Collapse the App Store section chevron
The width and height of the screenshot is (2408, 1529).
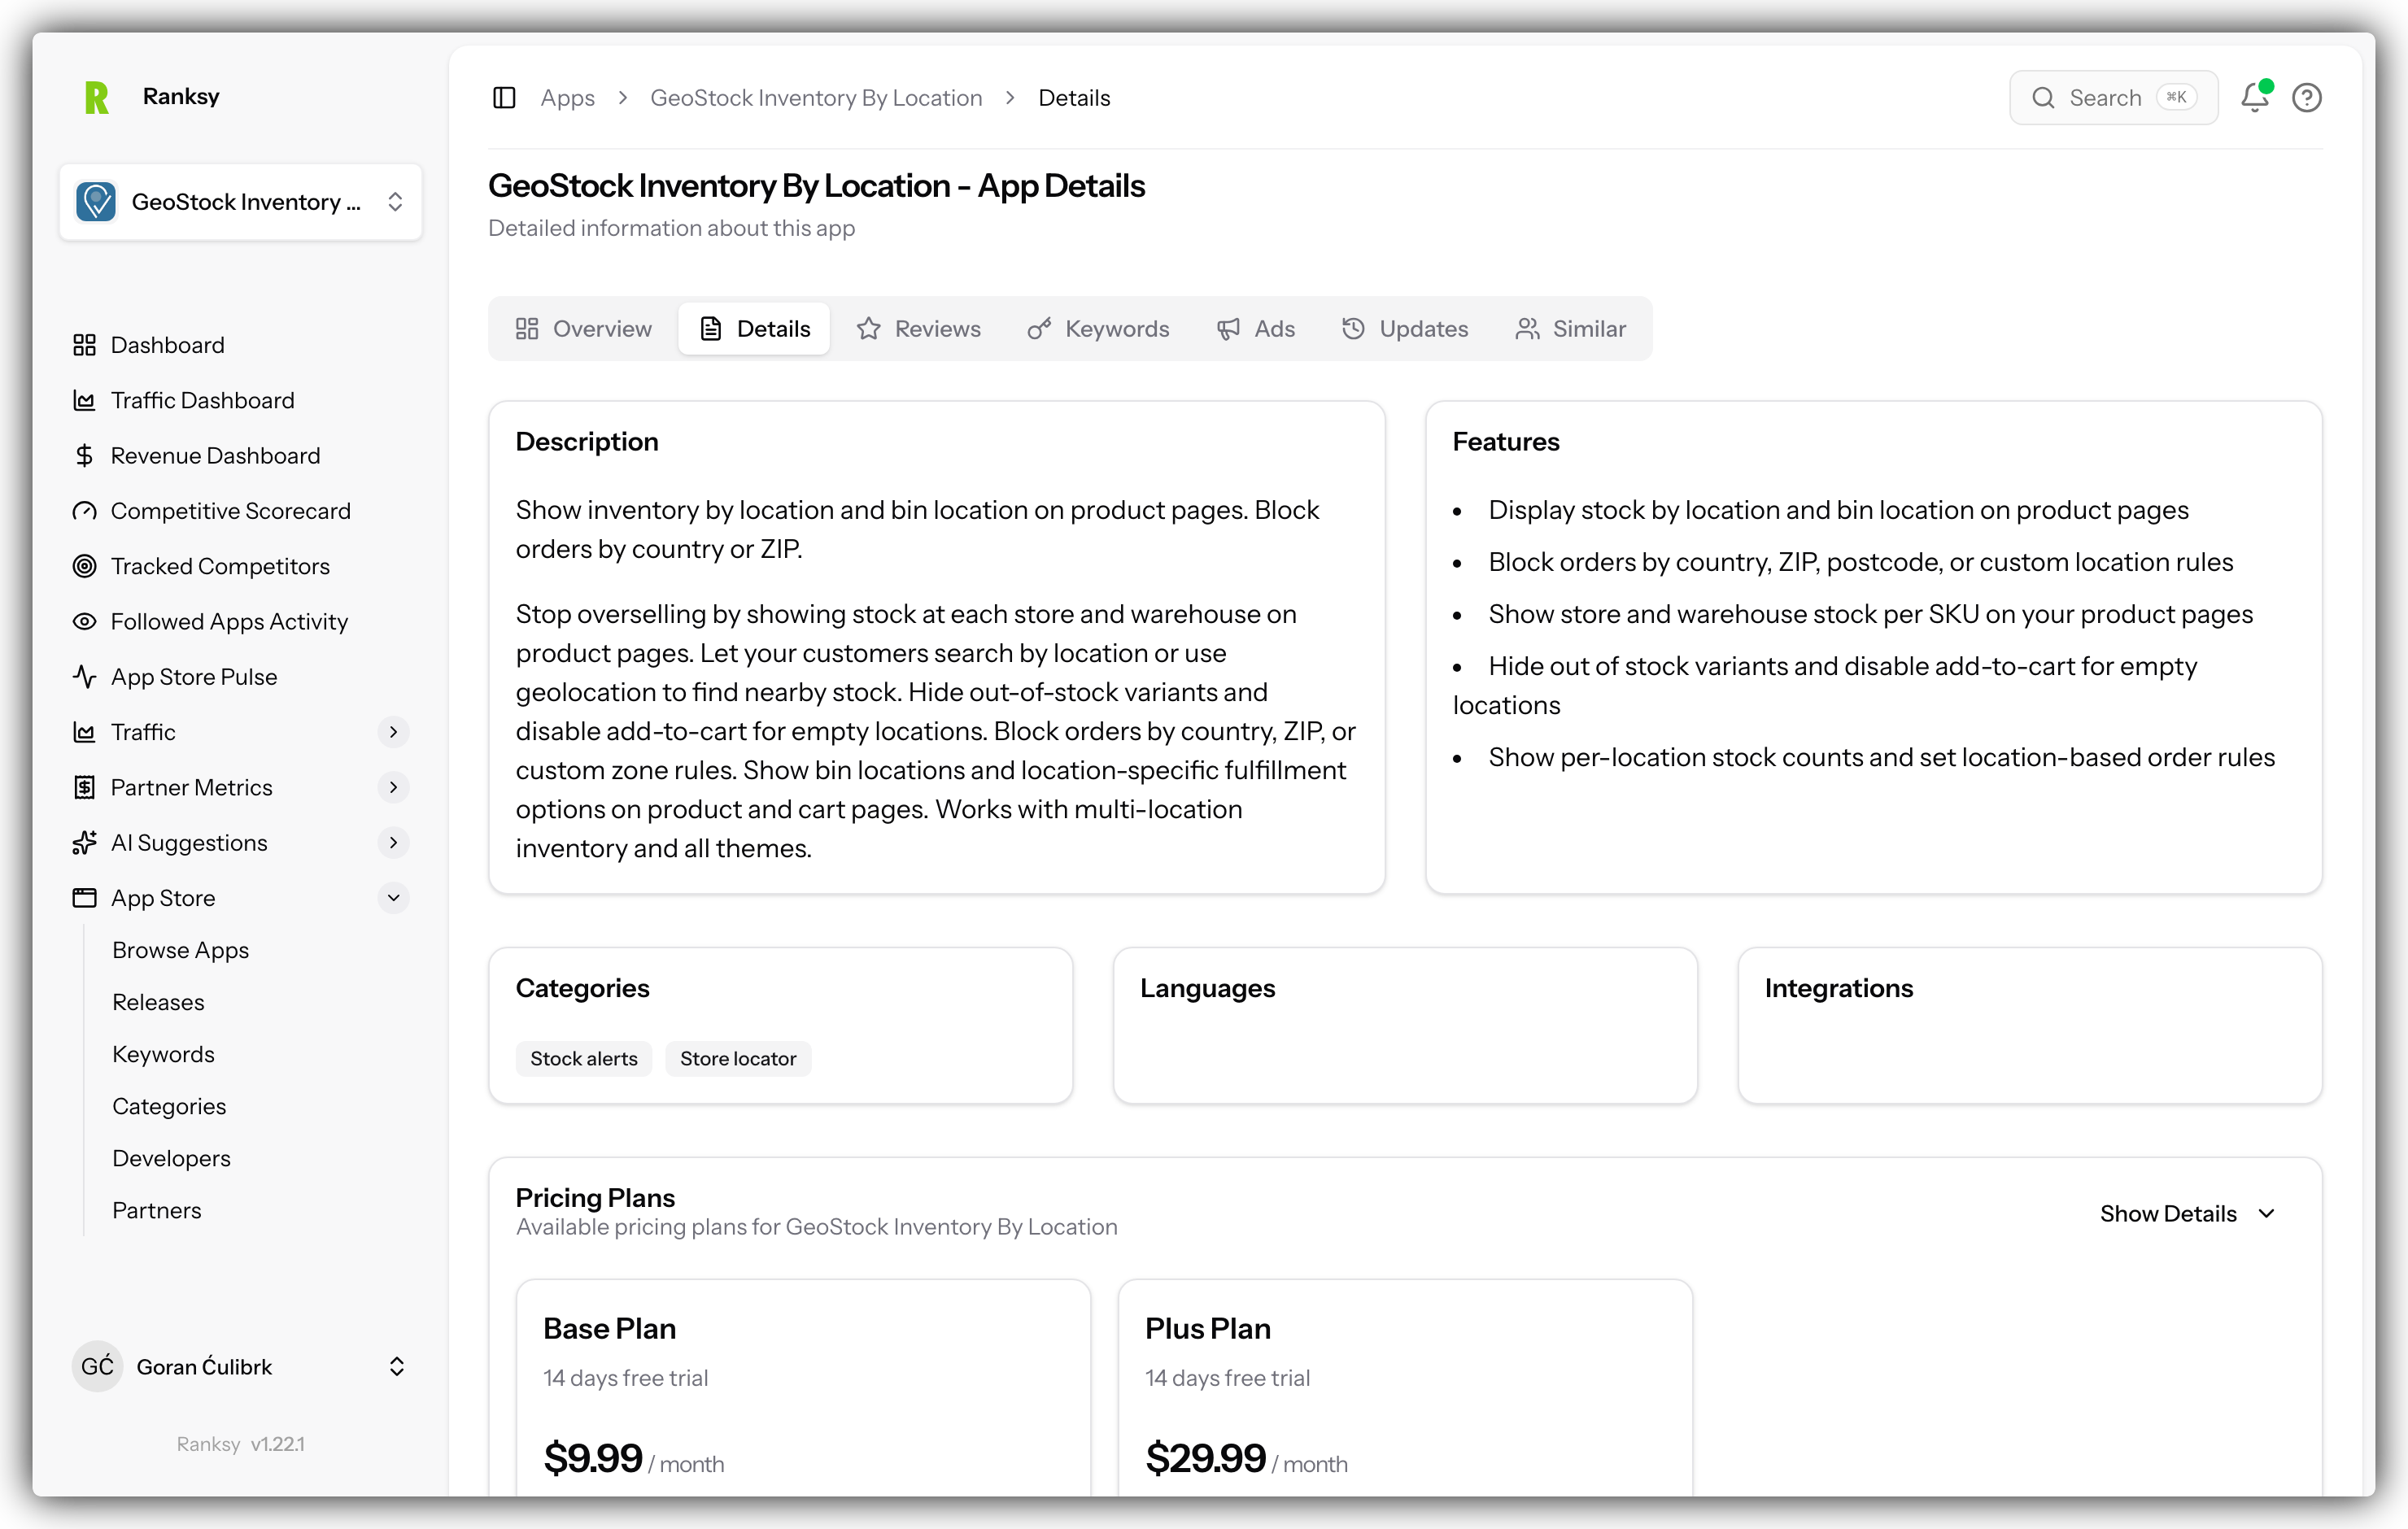tap(394, 898)
